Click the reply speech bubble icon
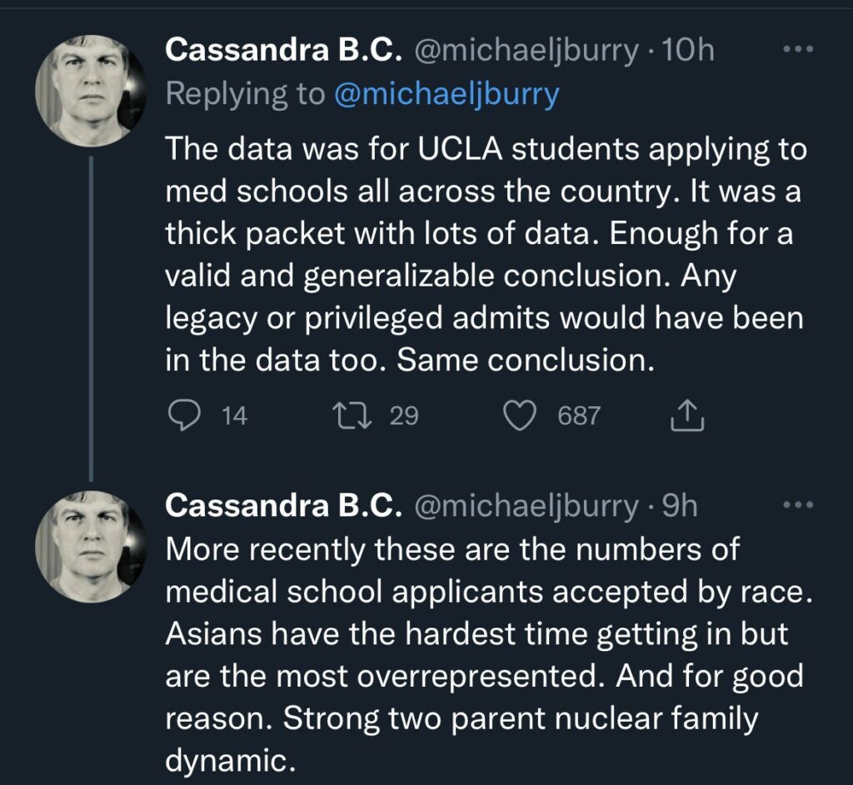The height and width of the screenshot is (785, 853). [183, 415]
